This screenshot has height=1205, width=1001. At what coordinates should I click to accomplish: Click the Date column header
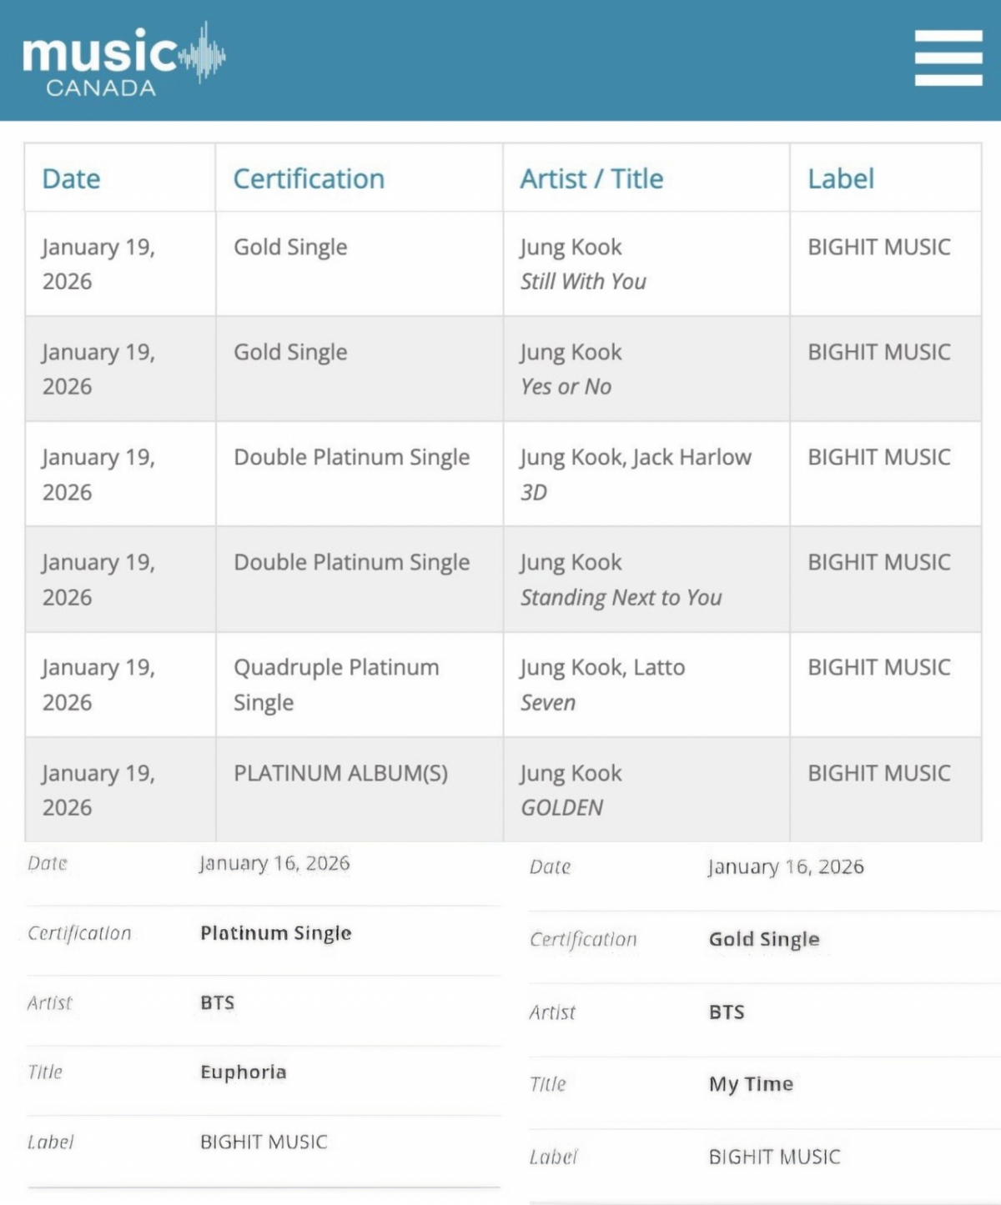pos(71,178)
